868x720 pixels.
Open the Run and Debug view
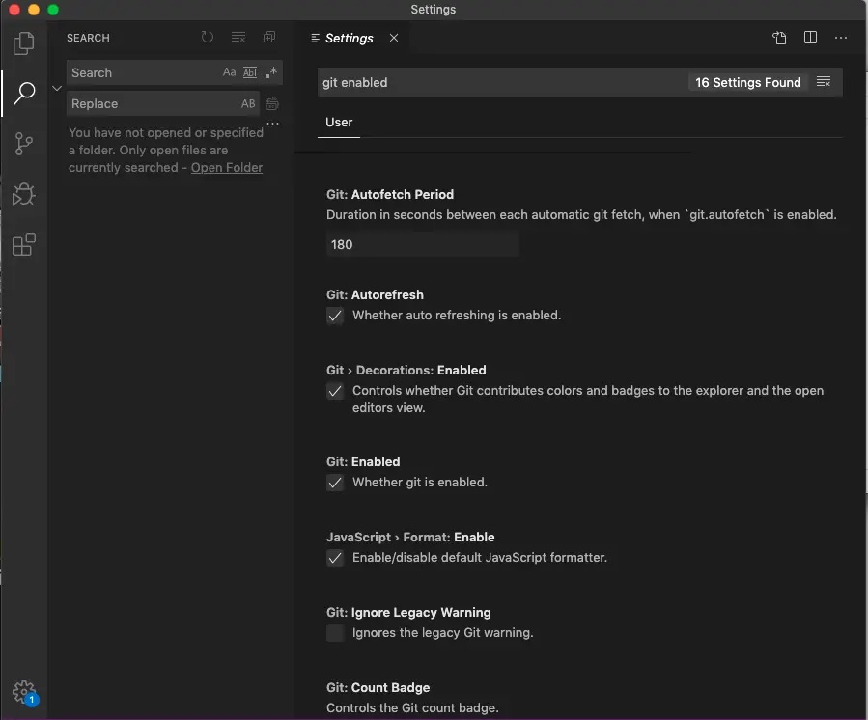click(24, 194)
